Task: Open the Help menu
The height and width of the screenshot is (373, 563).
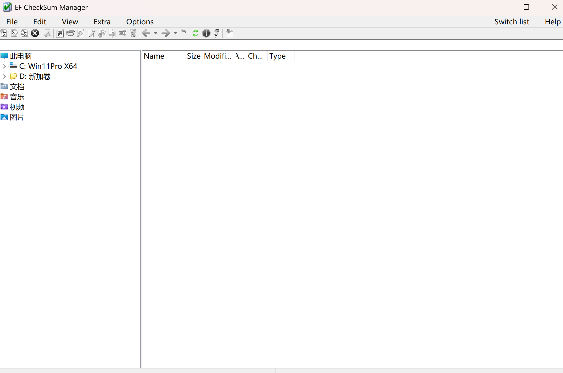Action: (x=553, y=22)
